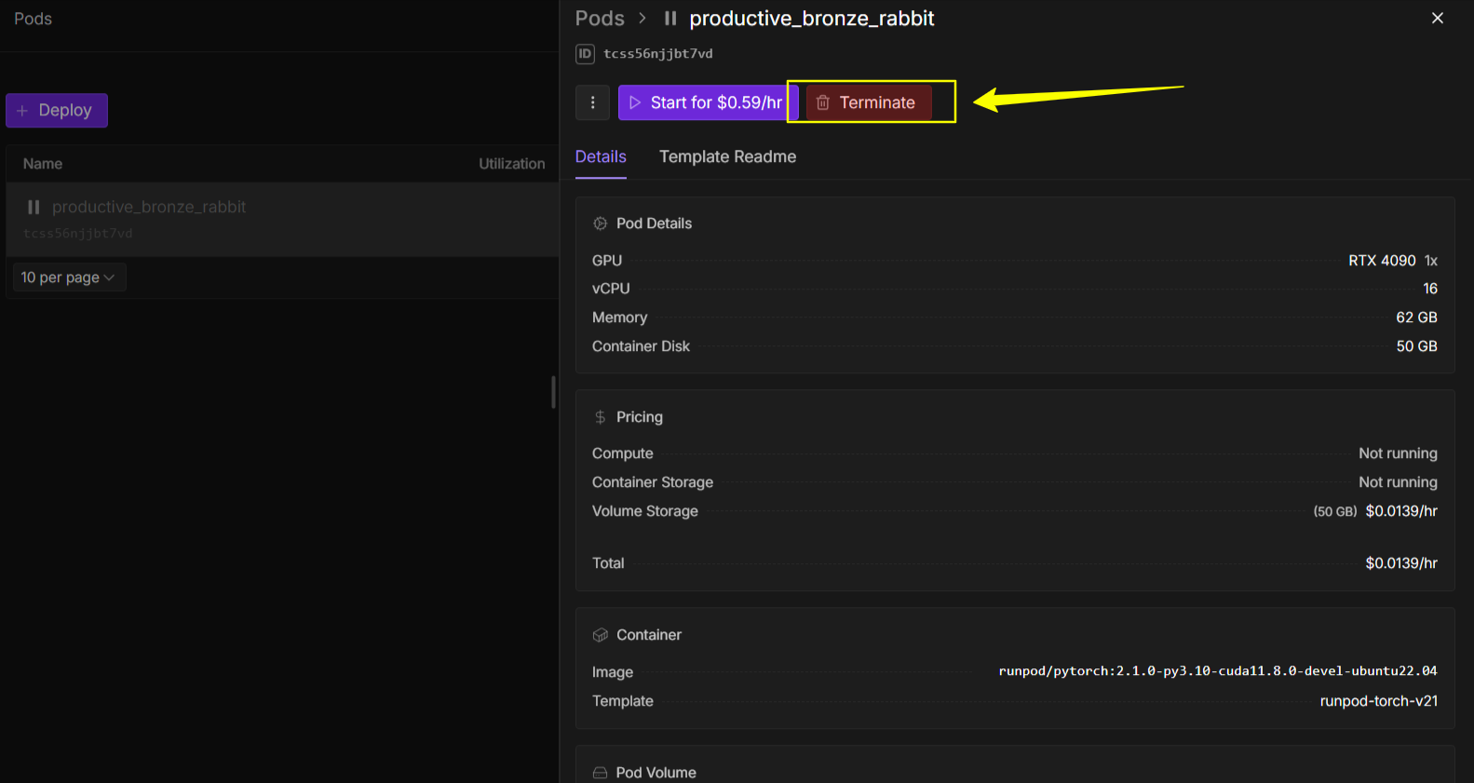The image size is (1474, 783).
Task: Click the pause icon in pod list row
Action: pos(34,207)
